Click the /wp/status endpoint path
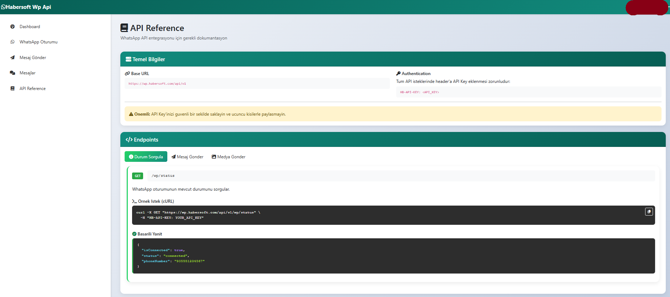The image size is (670, 297). click(x=163, y=176)
